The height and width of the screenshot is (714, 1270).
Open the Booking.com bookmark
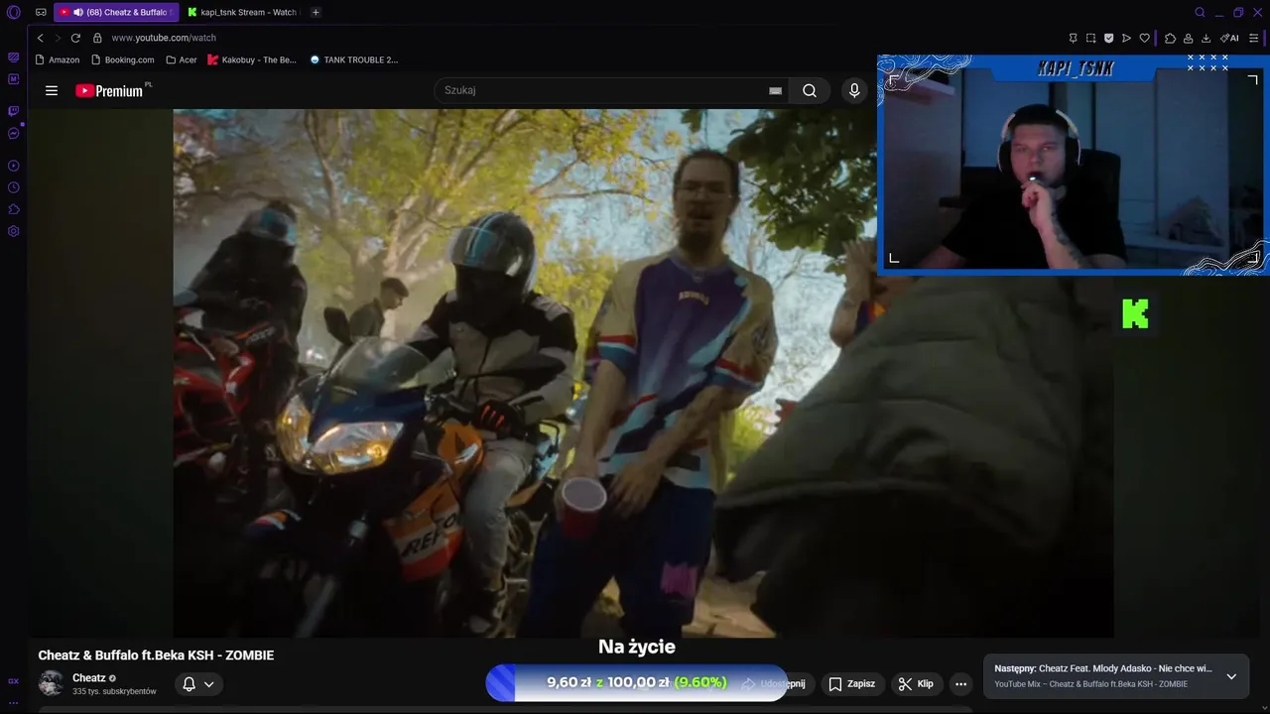[x=123, y=59]
